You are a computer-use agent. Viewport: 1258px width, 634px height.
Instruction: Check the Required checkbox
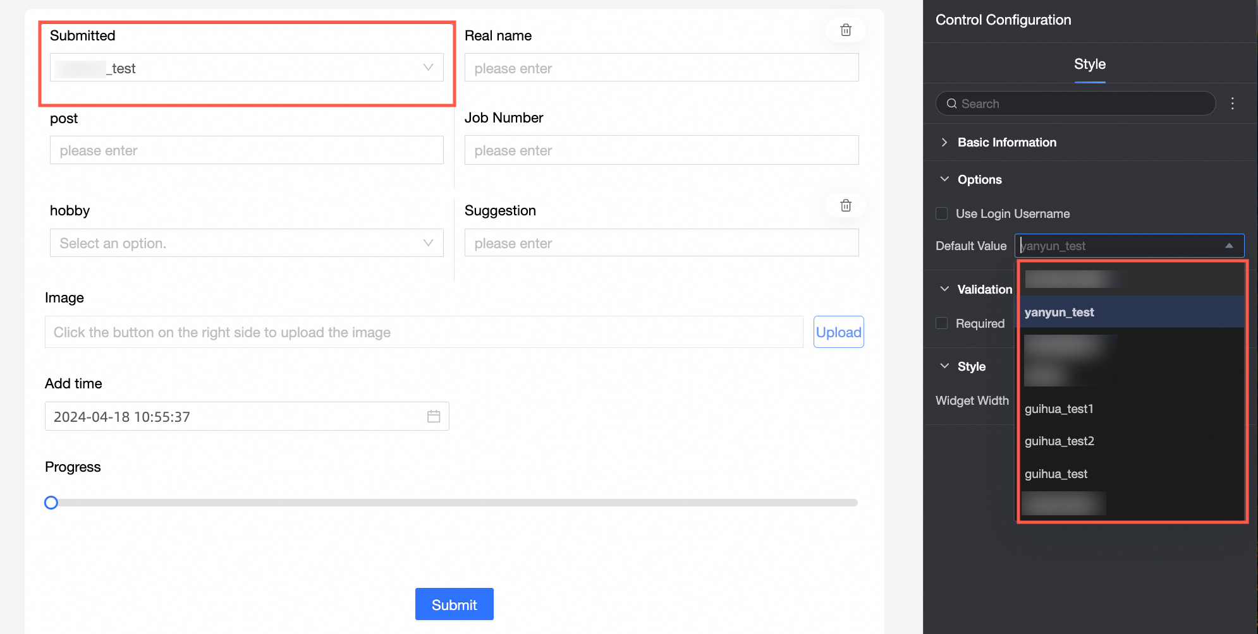942,323
